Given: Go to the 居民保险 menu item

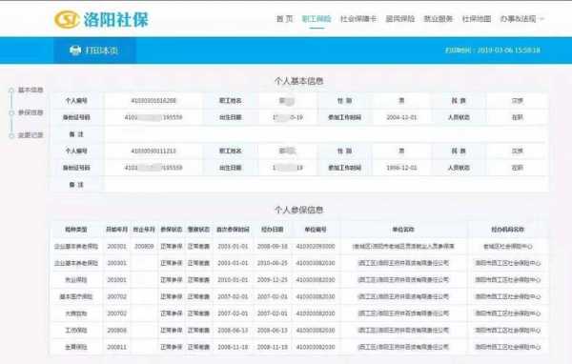Looking at the screenshot, I should tap(400, 19).
